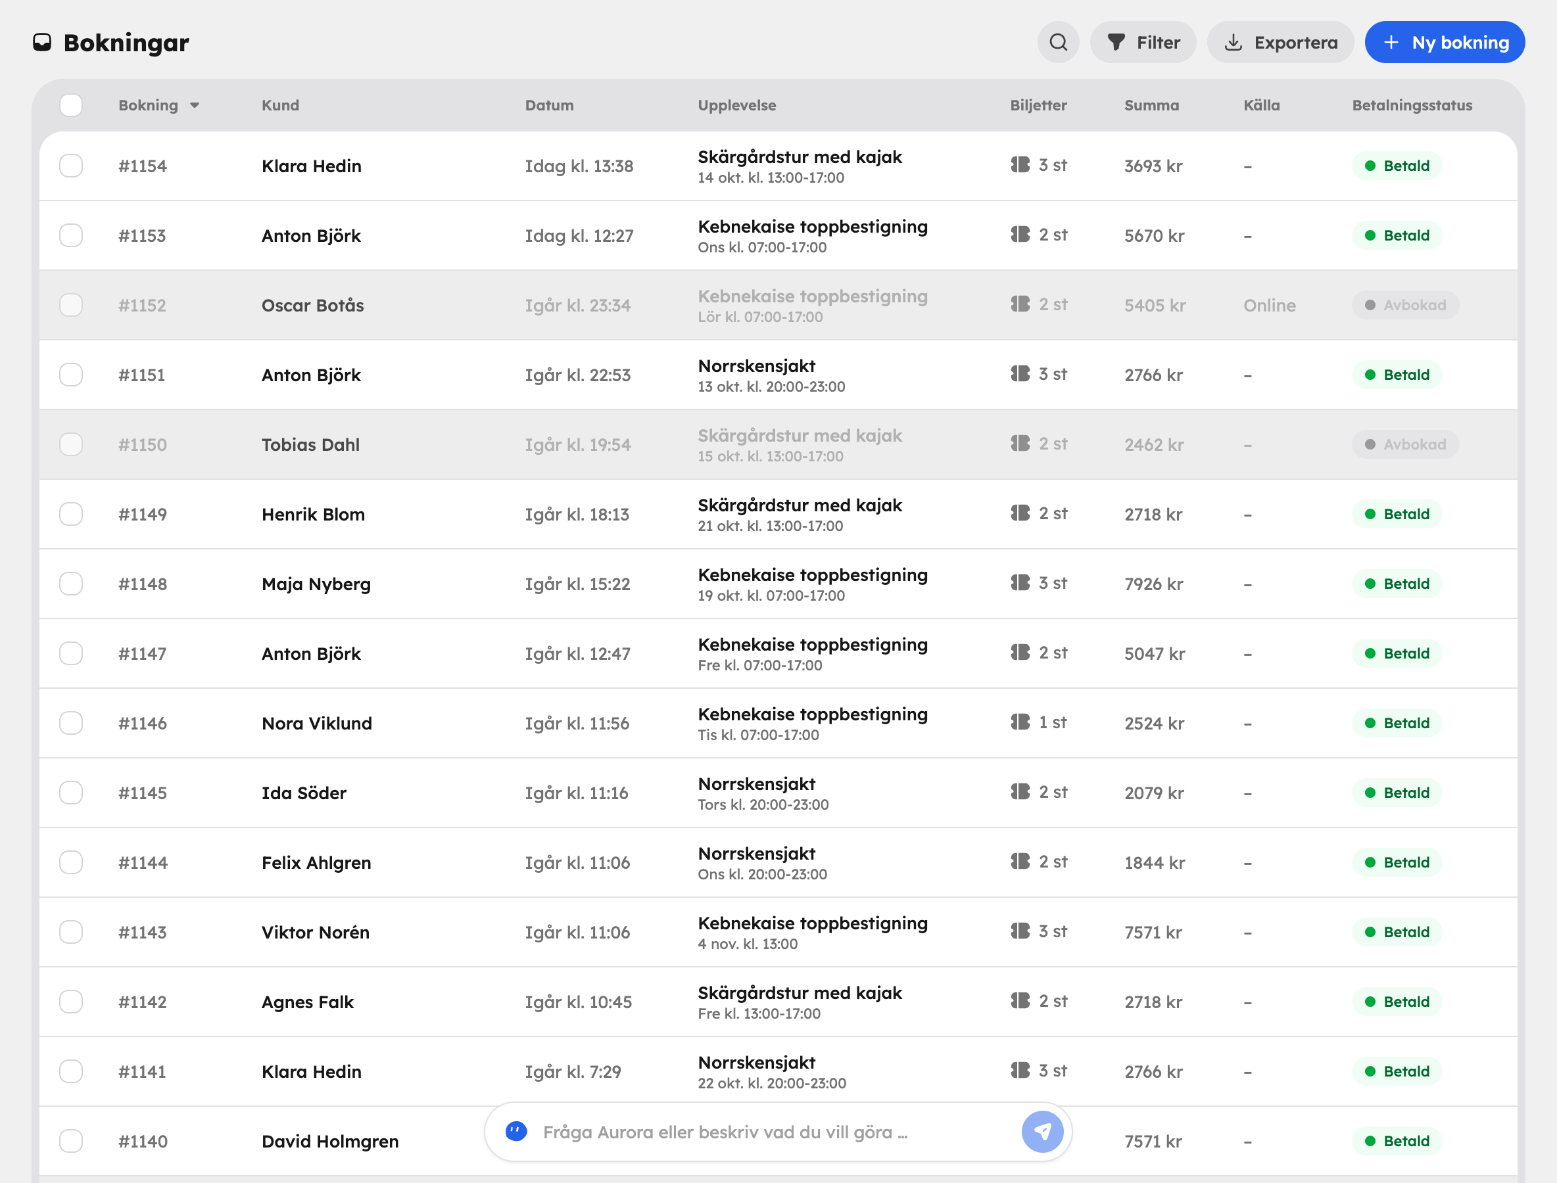The image size is (1557, 1183).
Task: Click the Aurora blue chat avatar icon
Action: pyautogui.click(x=516, y=1132)
